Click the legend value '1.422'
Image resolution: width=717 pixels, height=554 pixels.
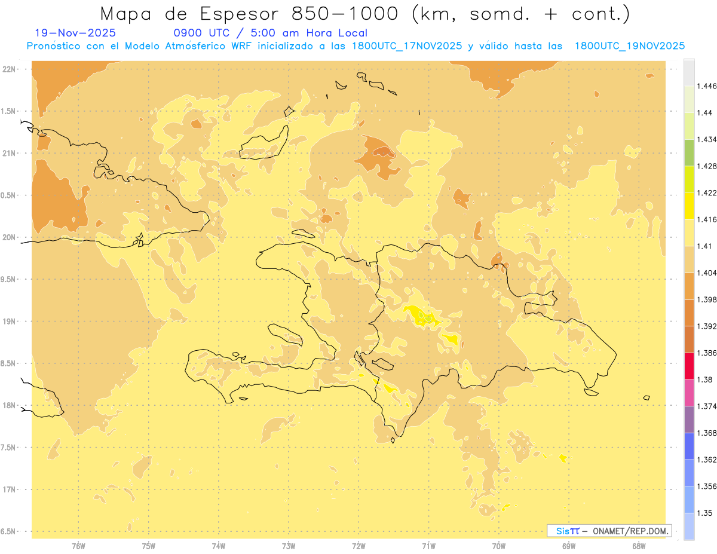click(x=707, y=192)
